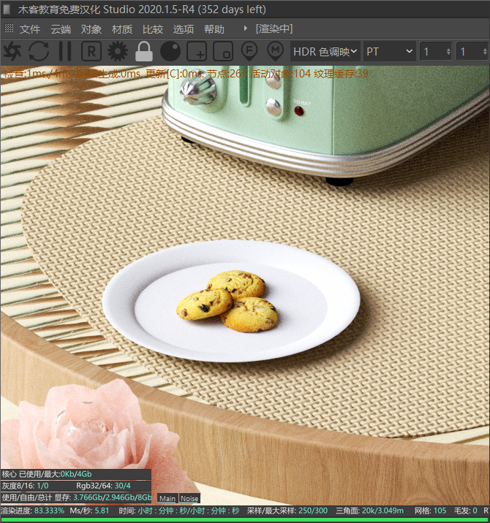This screenshot has width=490, height=523.
Task: Click the [渲染中] status label
Action: (274, 28)
